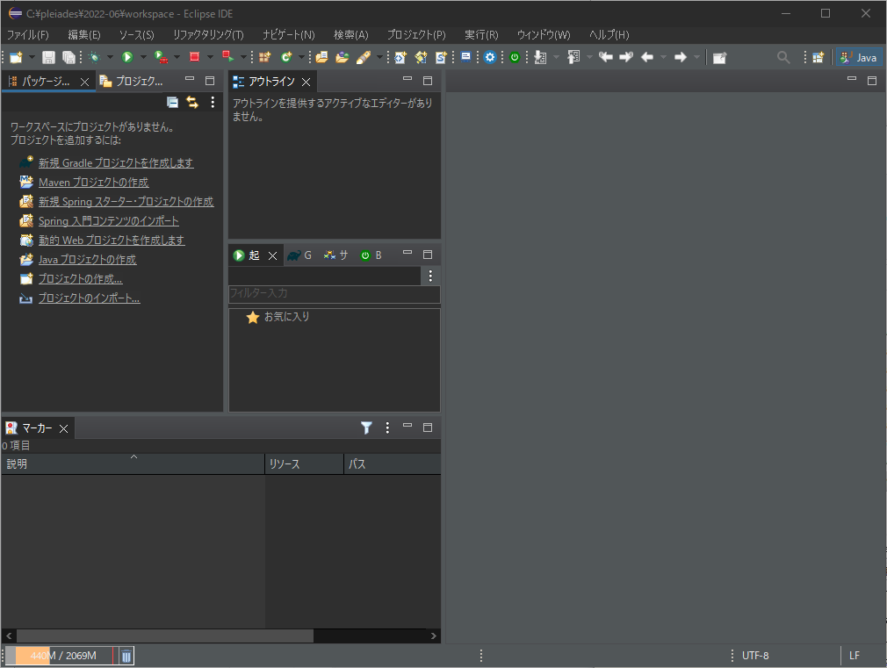
Task: Toggle Link with Editor in Package Explorer
Action: (x=192, y=102)
